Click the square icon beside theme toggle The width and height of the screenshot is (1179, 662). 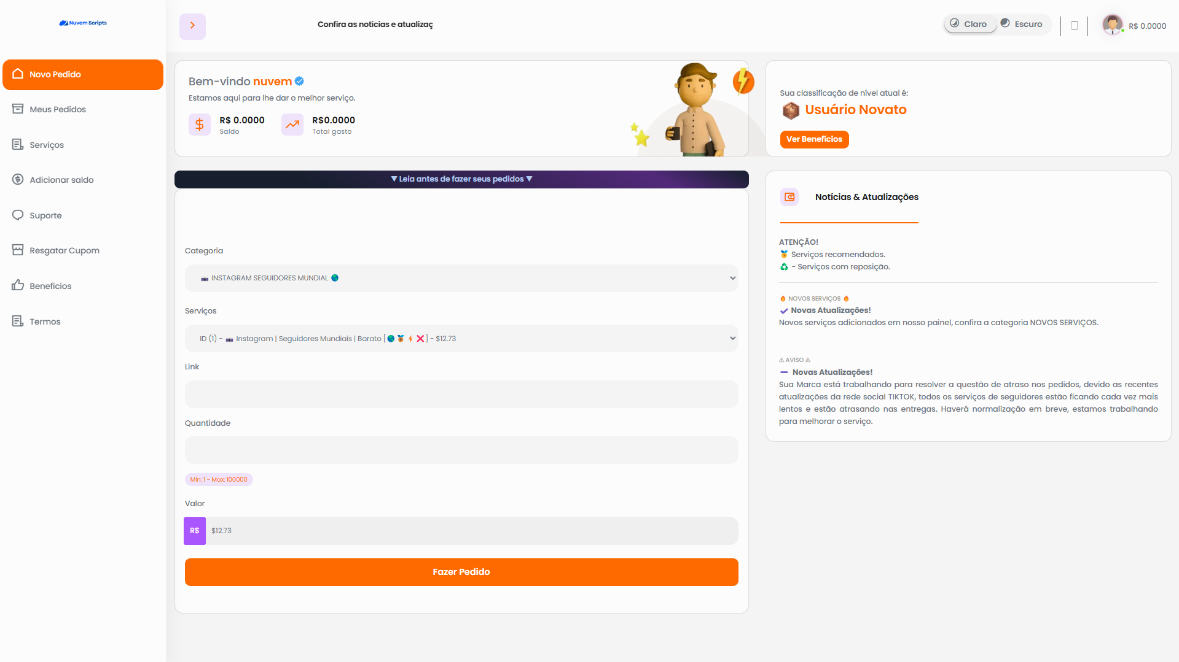coord(1074,26)
